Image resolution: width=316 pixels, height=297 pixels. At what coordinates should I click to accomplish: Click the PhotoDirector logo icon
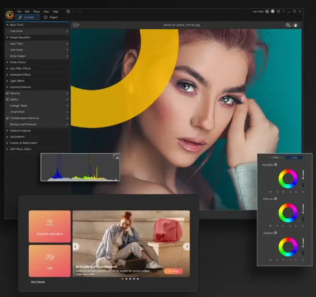point(9,14)
